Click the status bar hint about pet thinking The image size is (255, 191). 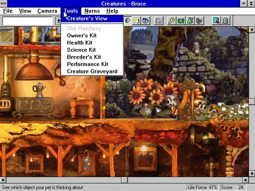tap(43, 188)
